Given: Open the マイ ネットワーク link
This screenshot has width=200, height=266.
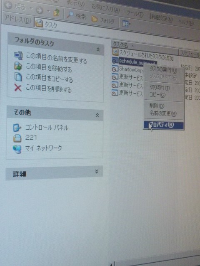Looking at the screenshot, I should click(37, 149).
